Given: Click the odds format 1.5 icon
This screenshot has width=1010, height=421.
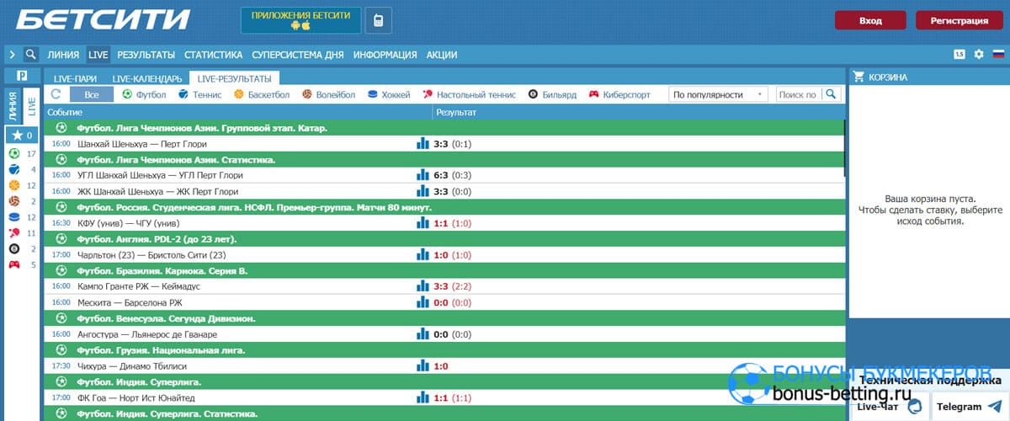Looking at the screenshot, I should pyautogui.click(x=959, y=55).
